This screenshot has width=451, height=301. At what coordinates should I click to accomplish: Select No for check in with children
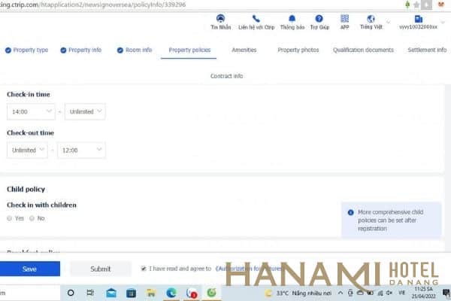[32, 218]
